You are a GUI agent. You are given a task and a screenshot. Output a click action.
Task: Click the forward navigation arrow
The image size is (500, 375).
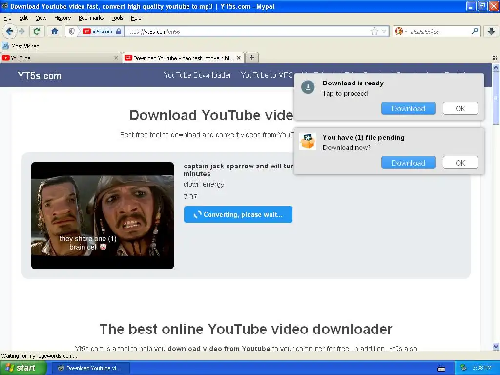point(22,31)
